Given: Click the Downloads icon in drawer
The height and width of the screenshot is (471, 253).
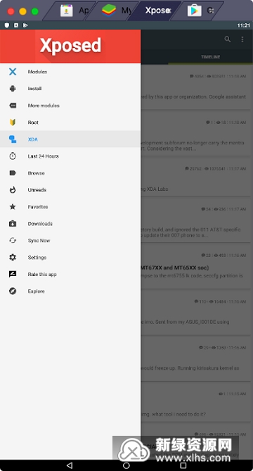Looking at the screenshot, I should pyautogui.click(x=13, y=223).
